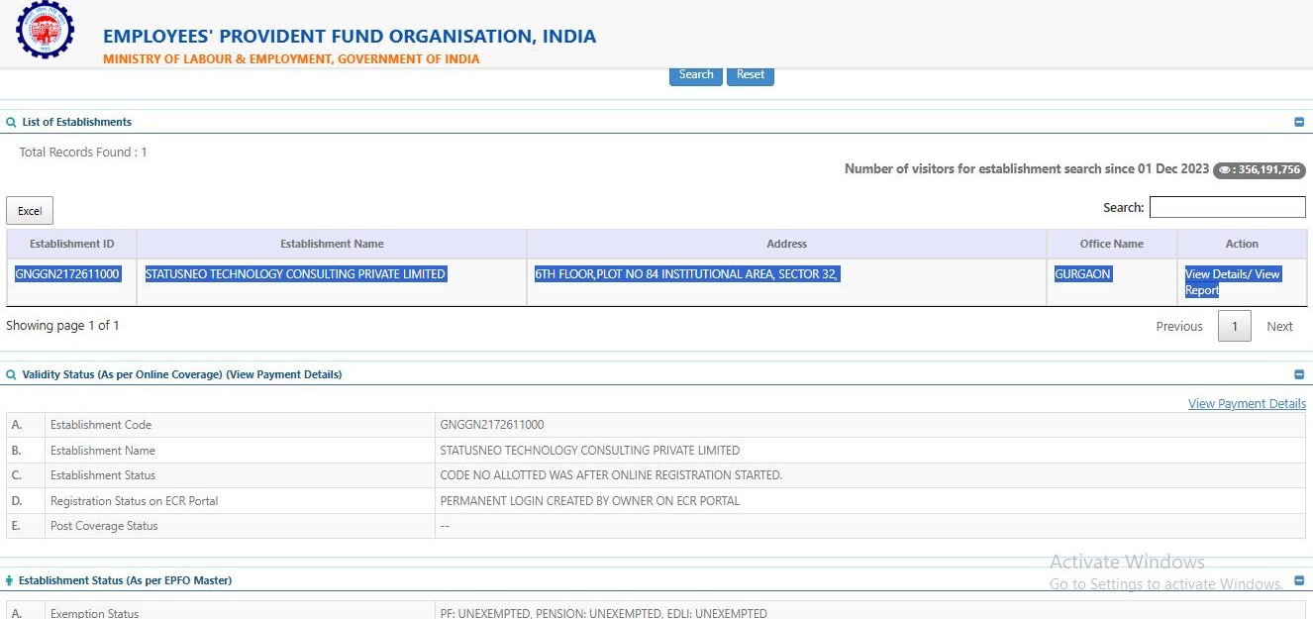The width and height of the screenshot is (1313, 619).
Task: Click magnifier icon beside List of Establishments
Action: [12, 123]
